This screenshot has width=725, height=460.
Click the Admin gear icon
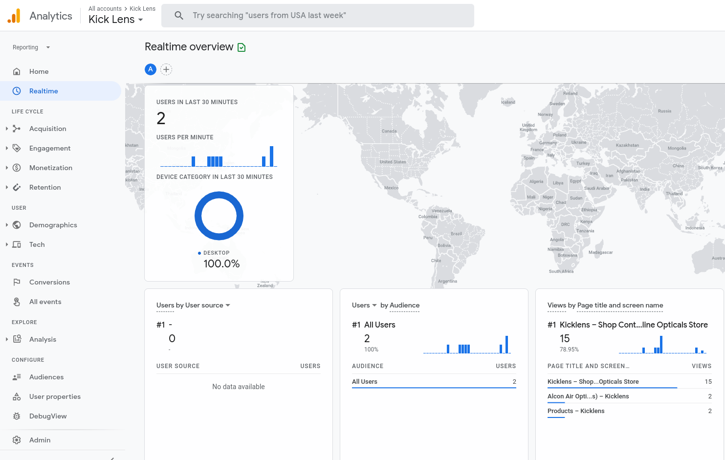(x=17, y=440)
